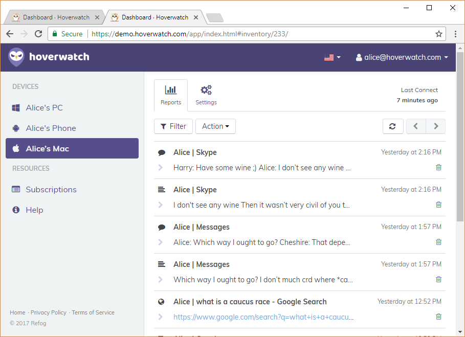
Task: Close the first Dashboard browser tab
Action: pos(97,17)
